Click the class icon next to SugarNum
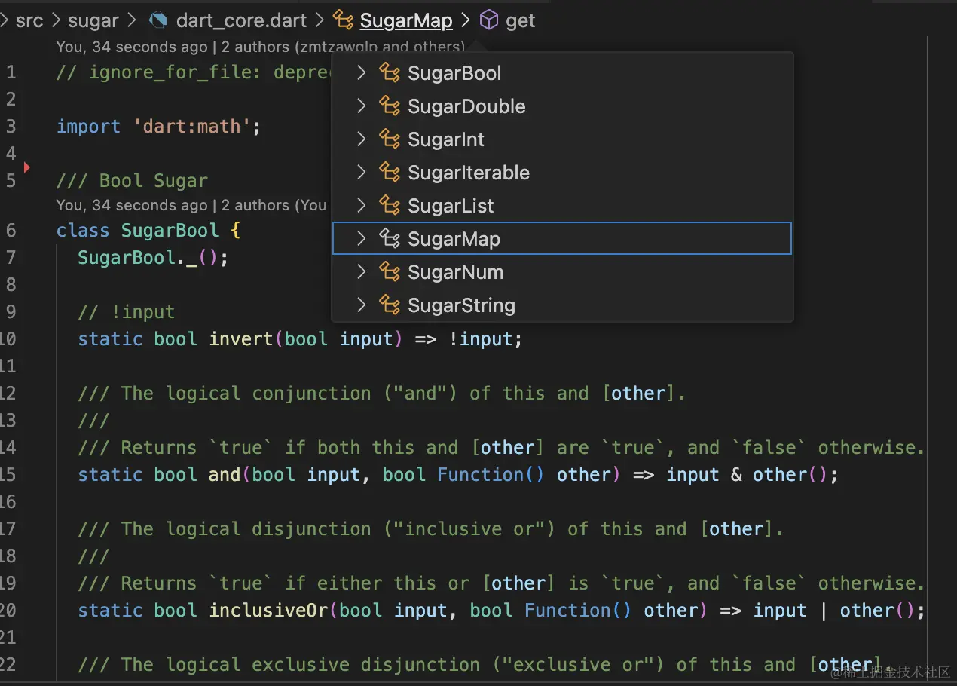 tap(390, 272)
